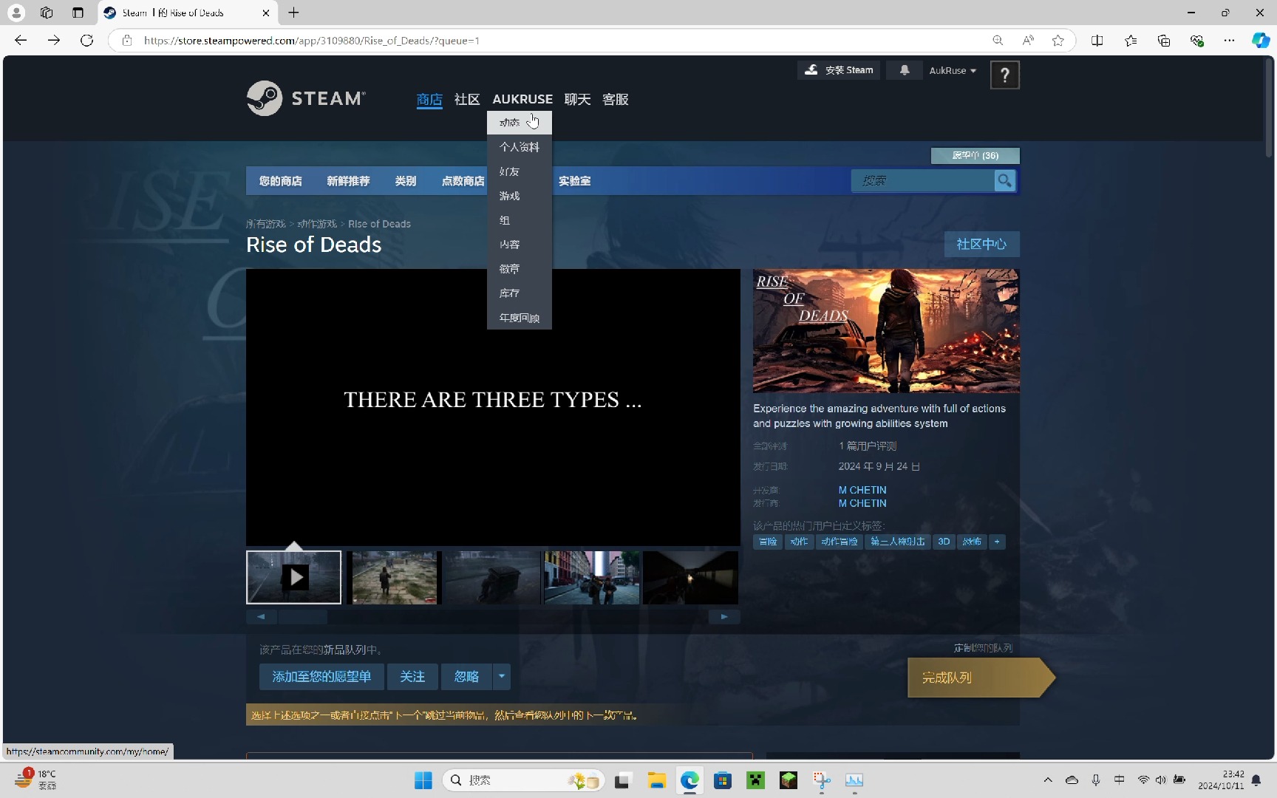Click the Steam logo in the header
Screen dimensions: 1277x798
(306, 98)
